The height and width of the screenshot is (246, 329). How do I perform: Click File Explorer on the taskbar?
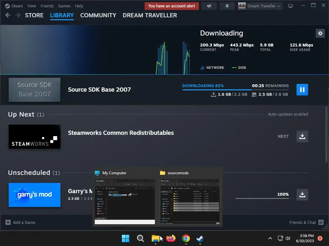(156, 238)
